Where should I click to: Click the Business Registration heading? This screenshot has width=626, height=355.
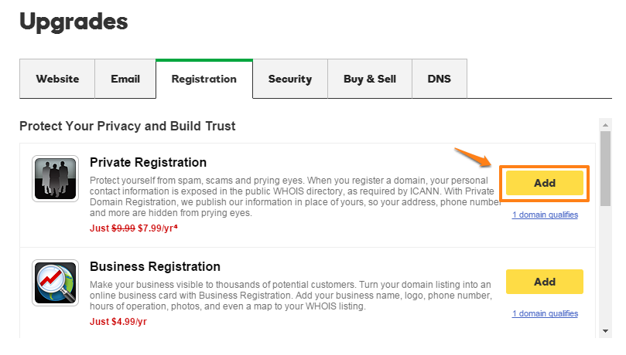[x=155, y=266]
